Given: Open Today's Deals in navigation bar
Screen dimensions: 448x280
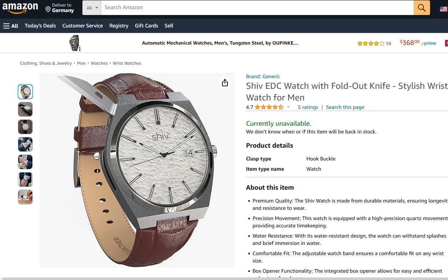Looking at the screenshot, I should pyautogui.click(x=40, y=26).
